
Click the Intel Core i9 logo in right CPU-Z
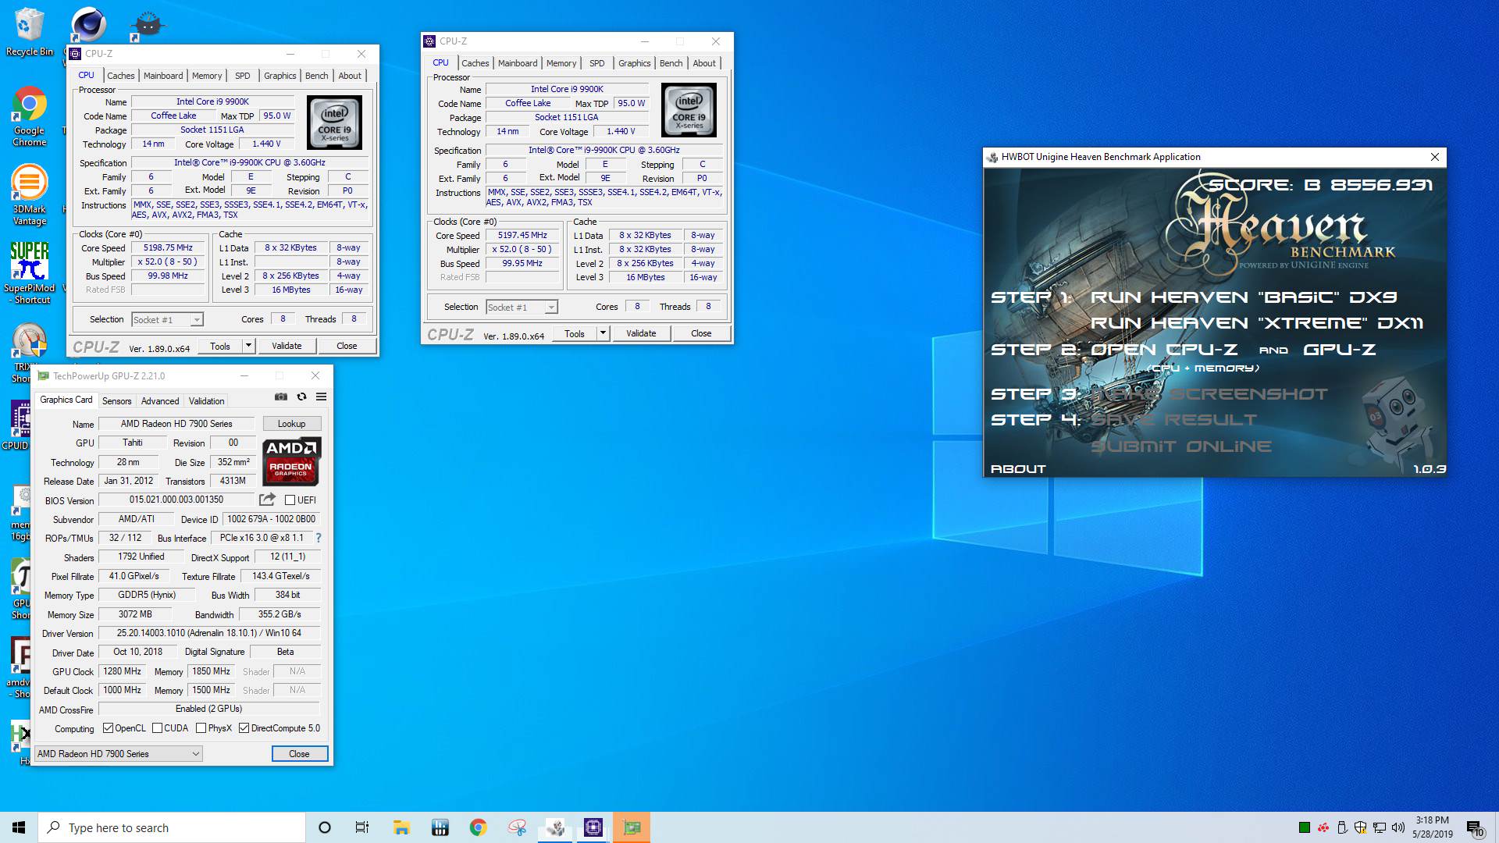tap(689, 110)
